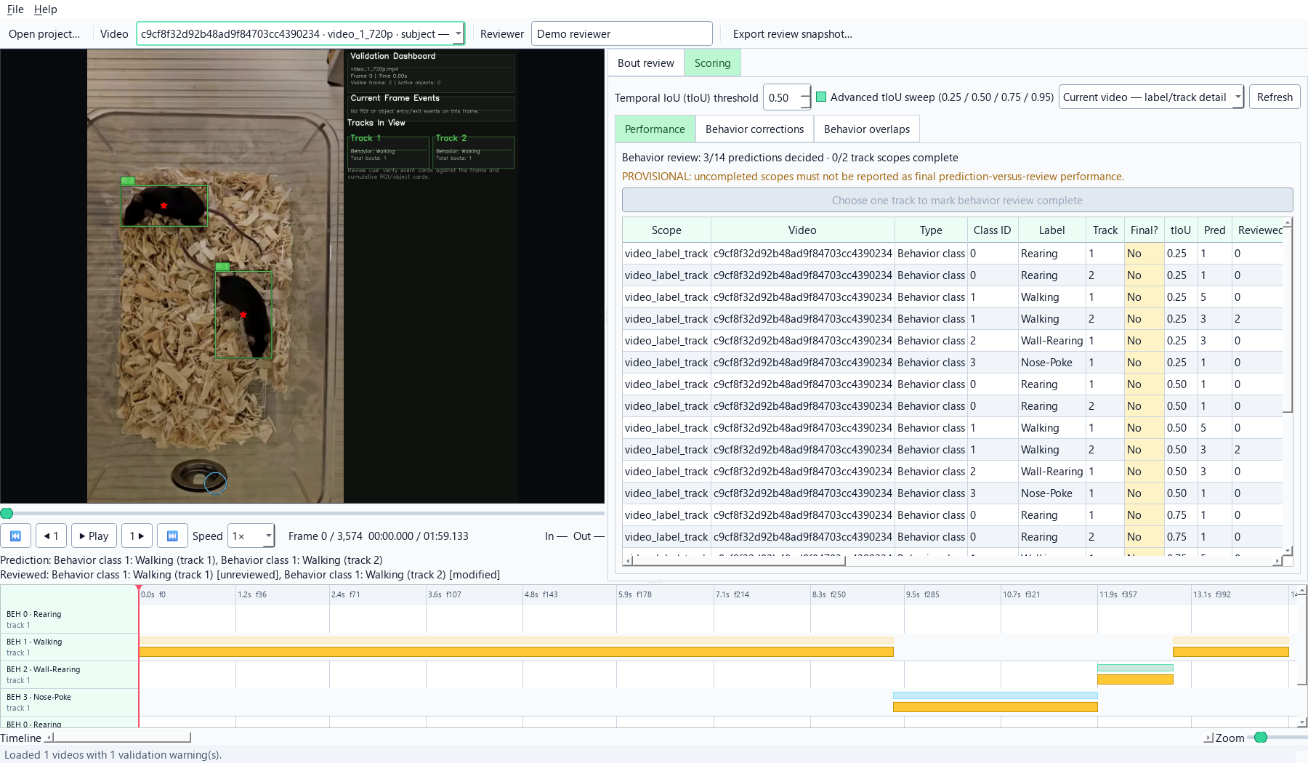The height and width of the screenshot is (763, 1308).
Task: Play the video
Action: 94,536
